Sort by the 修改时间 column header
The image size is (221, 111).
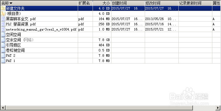point(162,3)
